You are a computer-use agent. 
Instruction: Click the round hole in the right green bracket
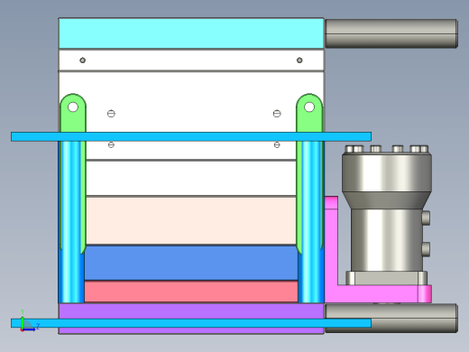[309, 107]
